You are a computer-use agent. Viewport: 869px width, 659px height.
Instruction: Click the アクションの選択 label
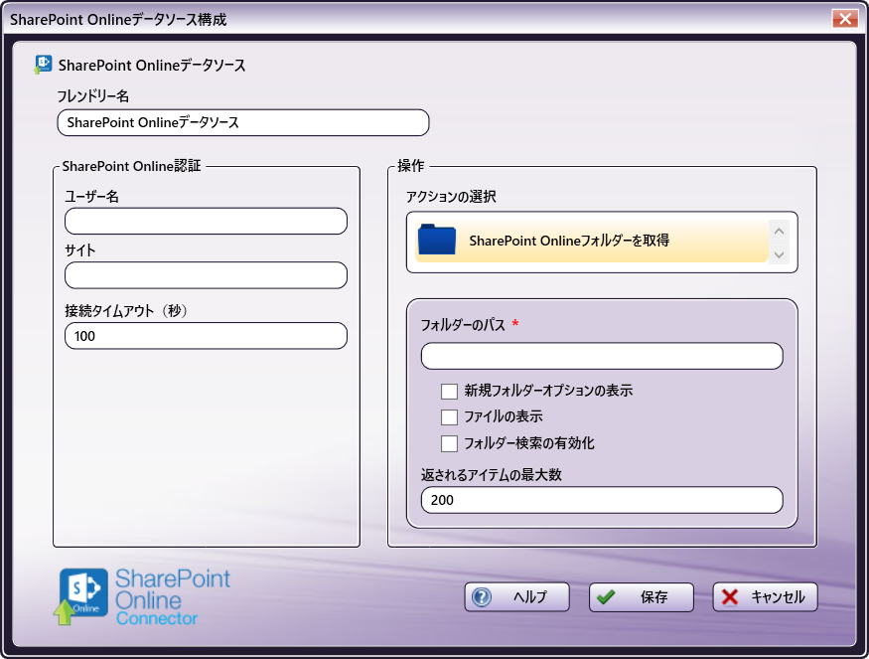pos(451,197)
